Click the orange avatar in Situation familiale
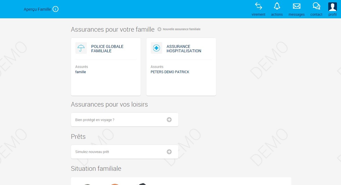Image resolution: width=341 pixels, height=185 pixels. 114,184
